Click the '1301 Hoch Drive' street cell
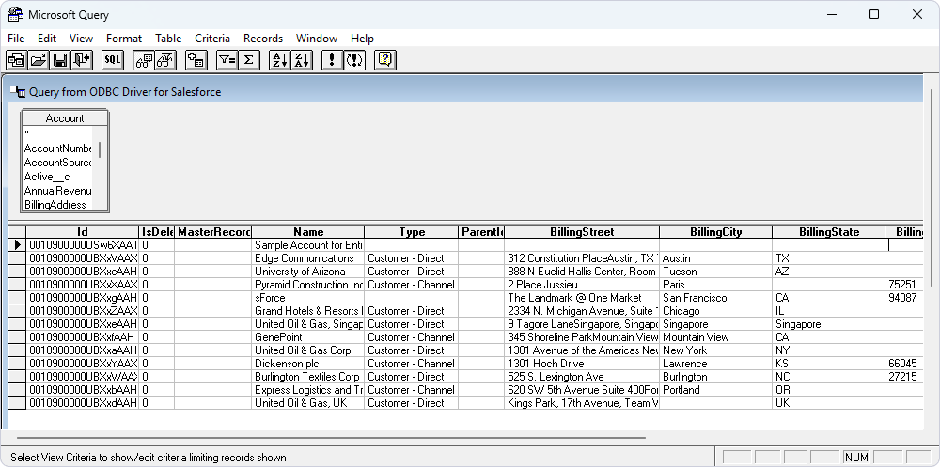This screenshot has width=940, height=467. point(582,364)
